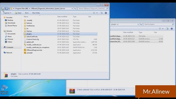Select the FirstPatches folder
This screenshot has width=176, height=99.
[31, 26]
